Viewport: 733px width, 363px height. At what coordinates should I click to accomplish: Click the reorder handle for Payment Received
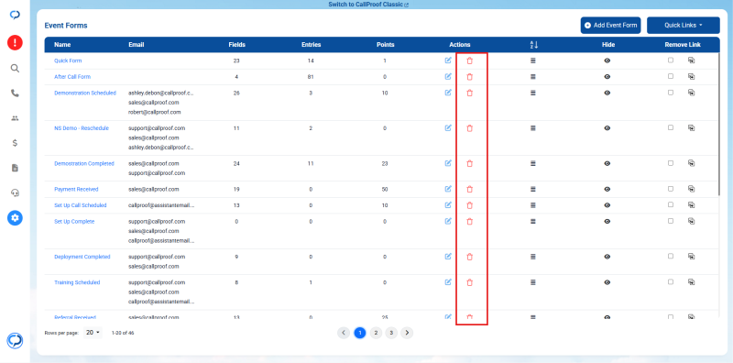(x=533, y=190)
